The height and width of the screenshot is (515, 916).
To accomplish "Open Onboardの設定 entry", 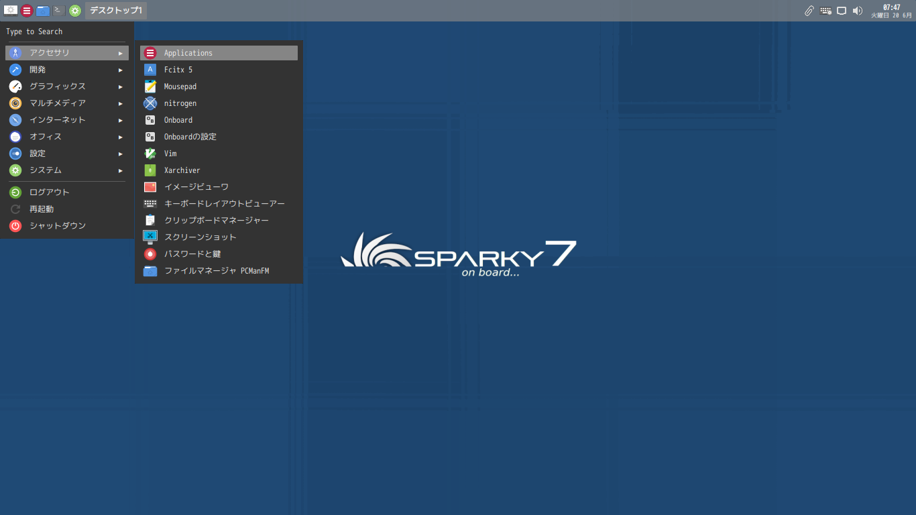I will tap(219, 137).
